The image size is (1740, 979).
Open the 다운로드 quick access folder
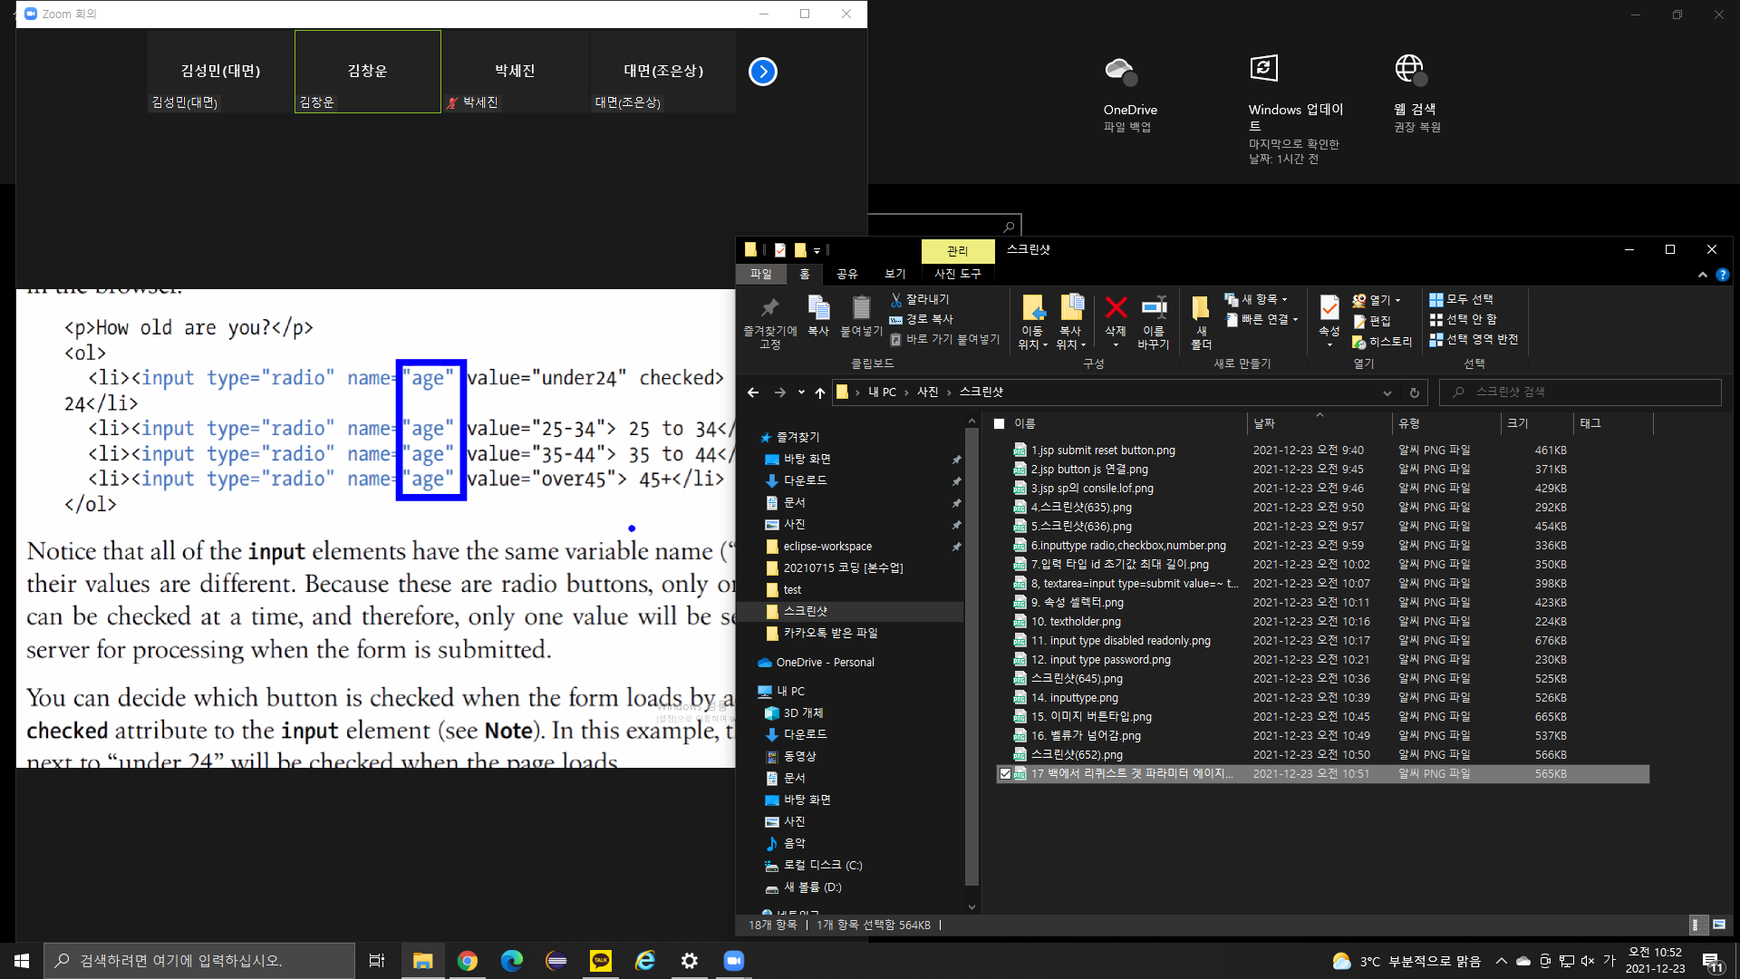805,480
